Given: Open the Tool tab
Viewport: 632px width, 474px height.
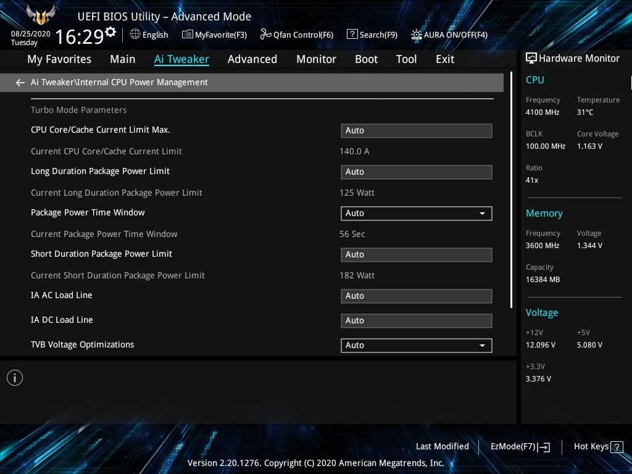Looking at the screenshot, I should [x=406, y=59].
